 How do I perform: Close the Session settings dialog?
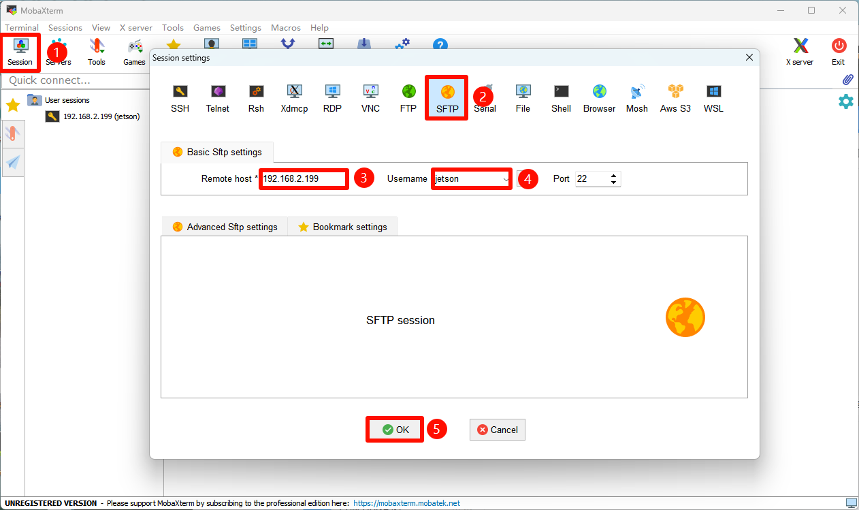point(749,58)
